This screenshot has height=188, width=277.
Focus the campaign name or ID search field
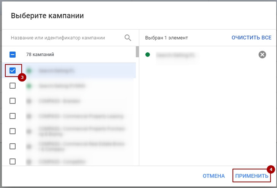[x=65, y=38]
